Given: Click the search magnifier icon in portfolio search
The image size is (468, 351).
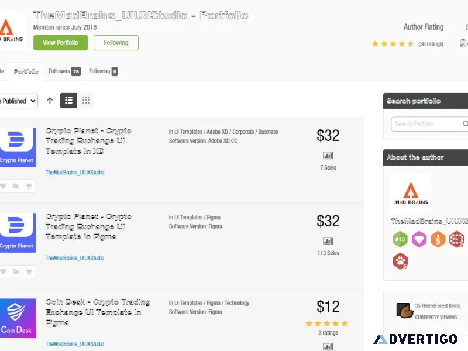Looking at the screenshot, I should [464, 123].
